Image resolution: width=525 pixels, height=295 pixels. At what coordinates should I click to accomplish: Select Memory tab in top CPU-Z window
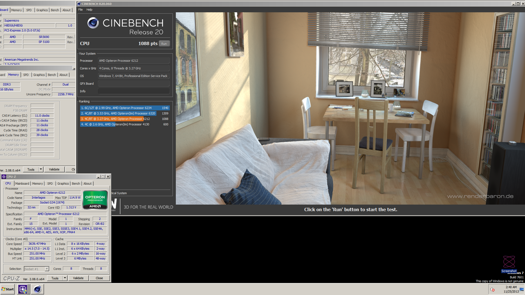[16, 10]
